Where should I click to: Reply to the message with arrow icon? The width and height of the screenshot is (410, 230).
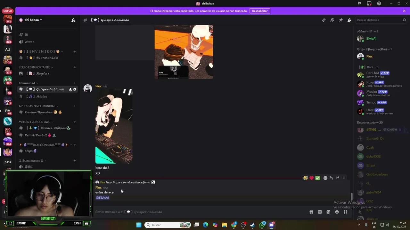click(x=332, y=178)
